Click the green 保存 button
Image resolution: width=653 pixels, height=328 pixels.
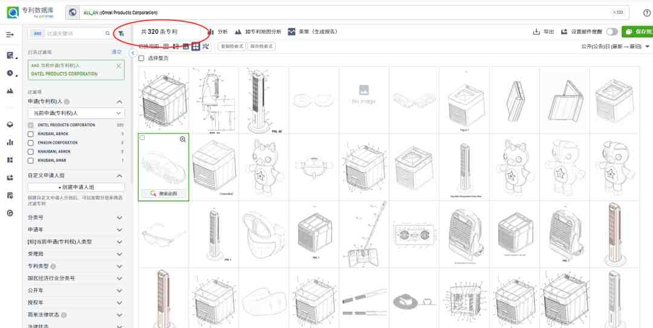point(637,31)
